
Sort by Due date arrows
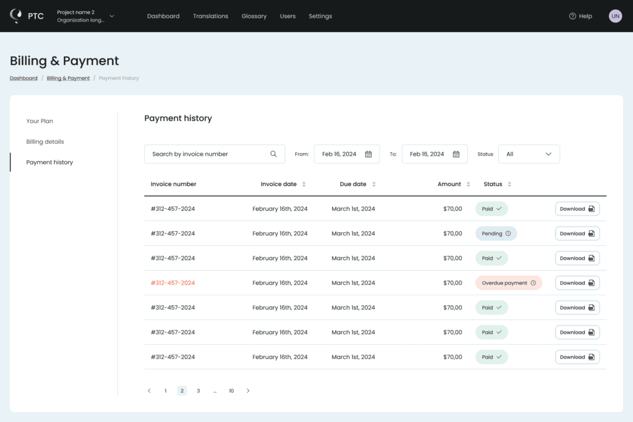(373, 184)
